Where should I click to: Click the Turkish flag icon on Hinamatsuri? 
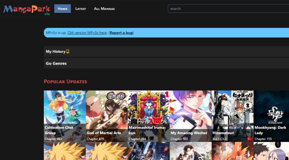[x=250, y=139]
